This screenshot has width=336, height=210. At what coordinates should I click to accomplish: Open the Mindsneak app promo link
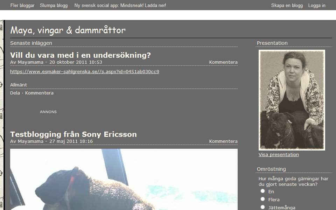(120, 5)
